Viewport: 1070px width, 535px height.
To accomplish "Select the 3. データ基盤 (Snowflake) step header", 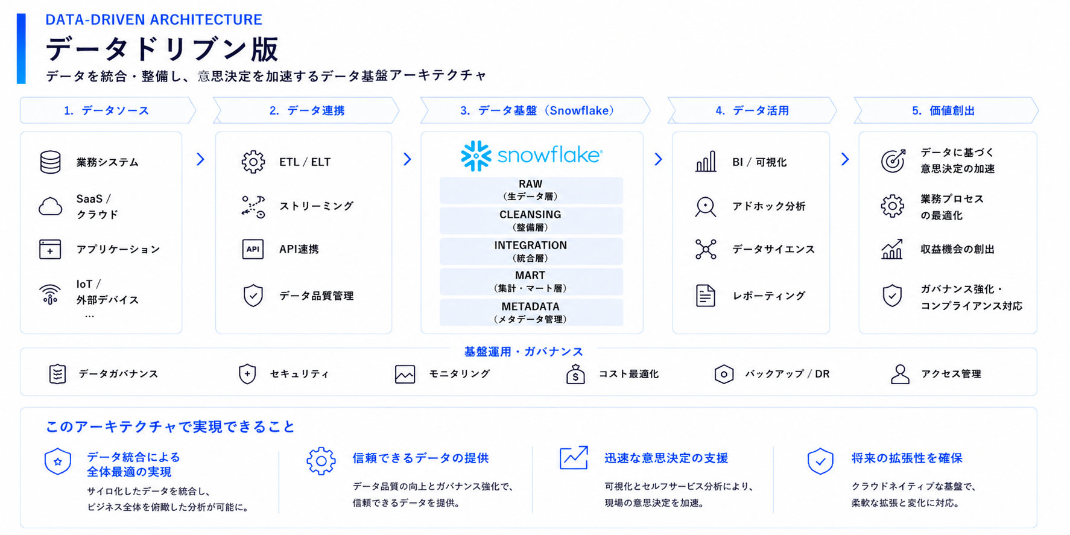I will pyautogui.click(x=536, y=110).
